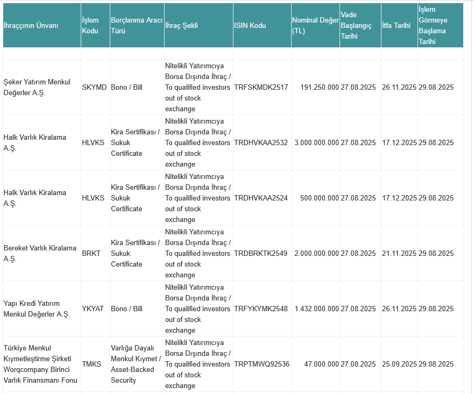Click ISIN code TRDHVKAA2532

[261, 142]
